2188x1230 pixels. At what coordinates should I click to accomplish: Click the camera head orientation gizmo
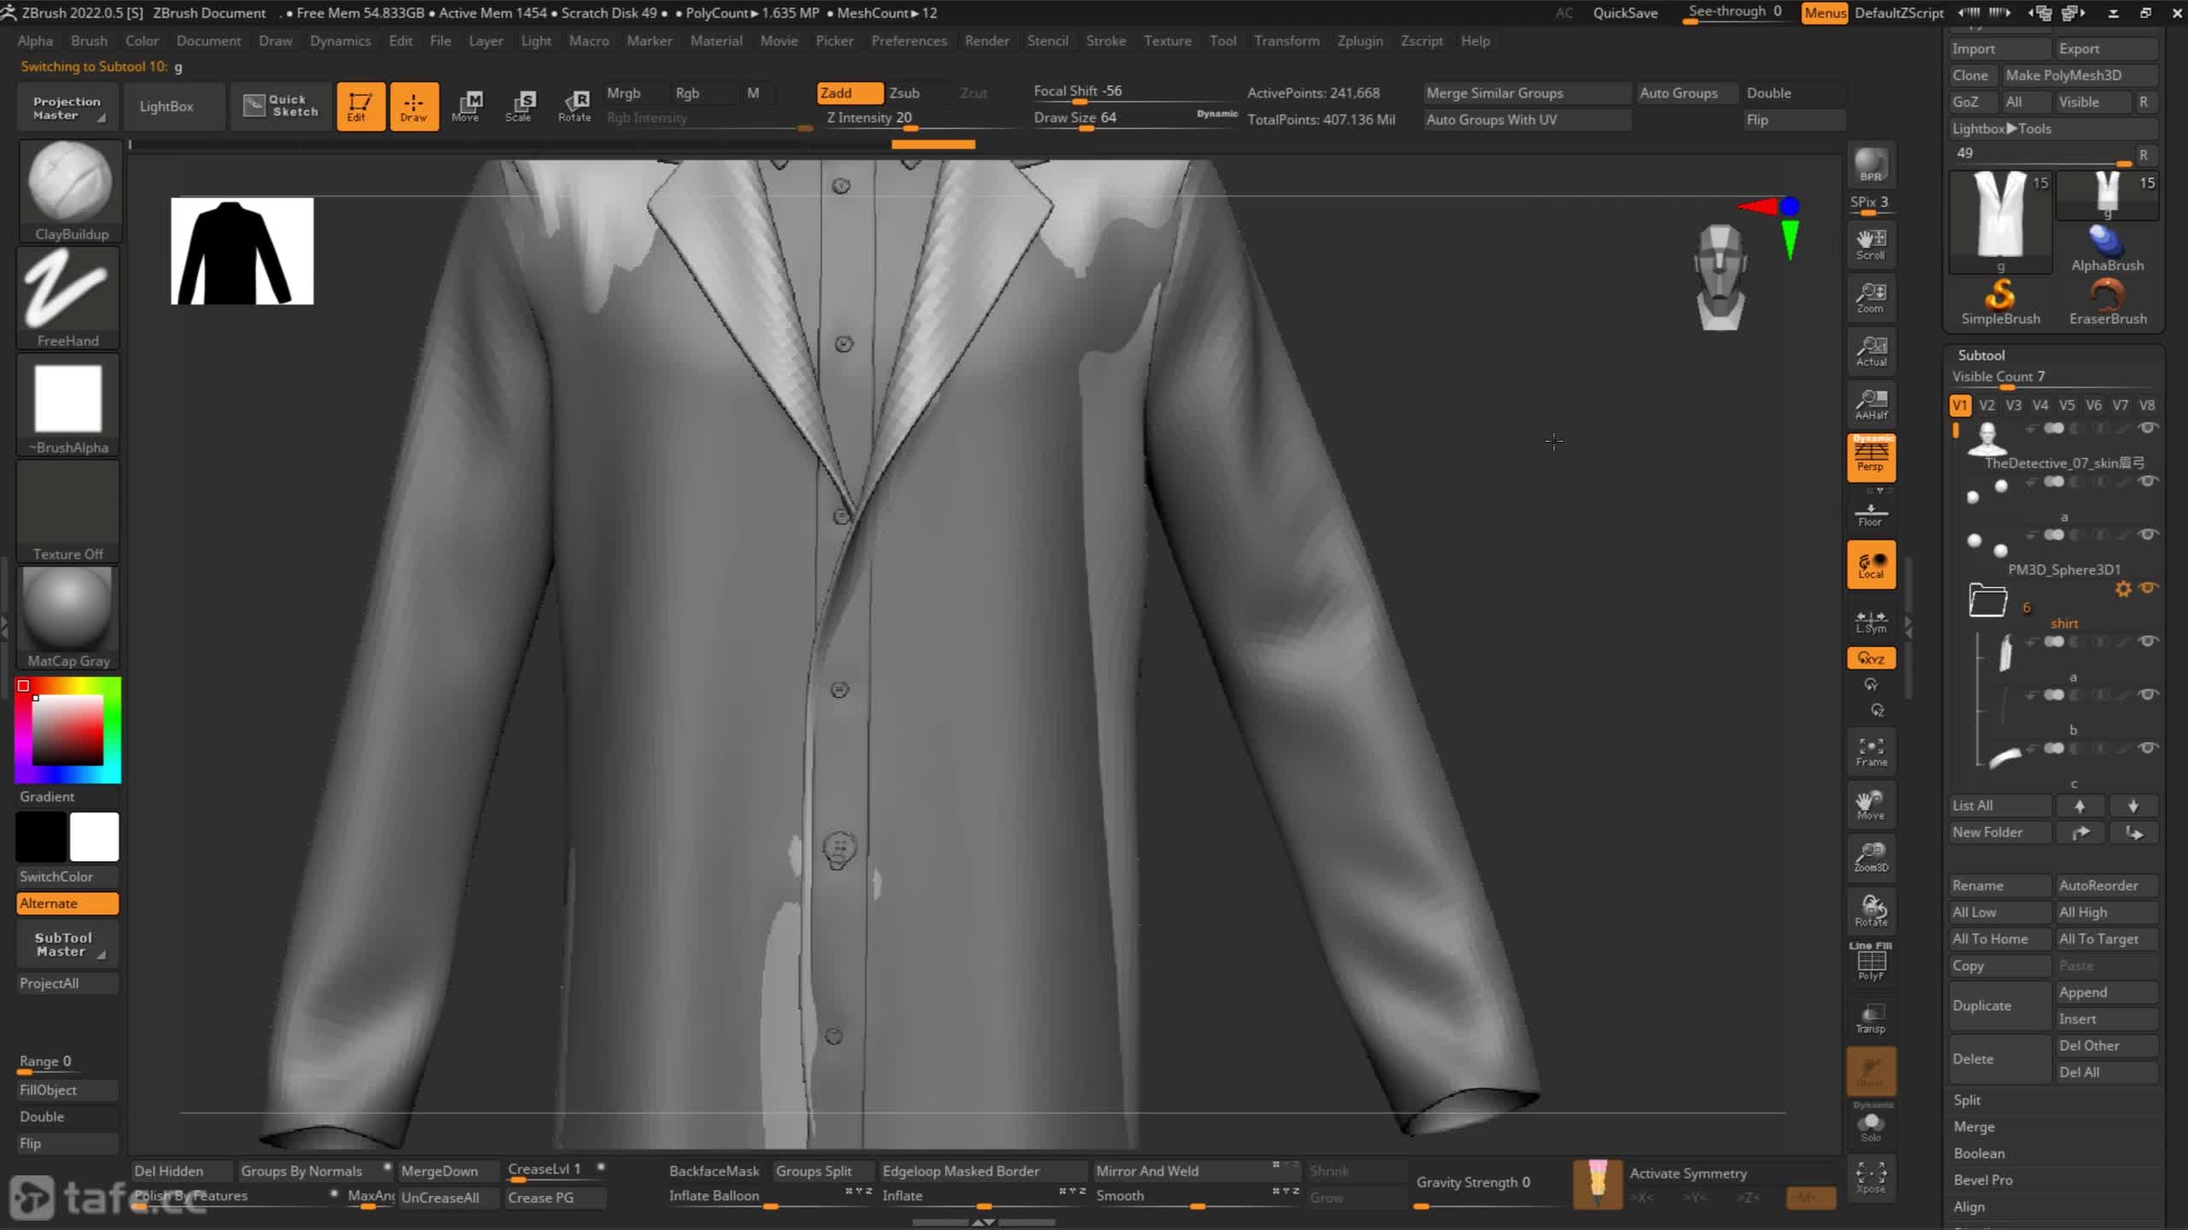click(x=1720, y=277)
